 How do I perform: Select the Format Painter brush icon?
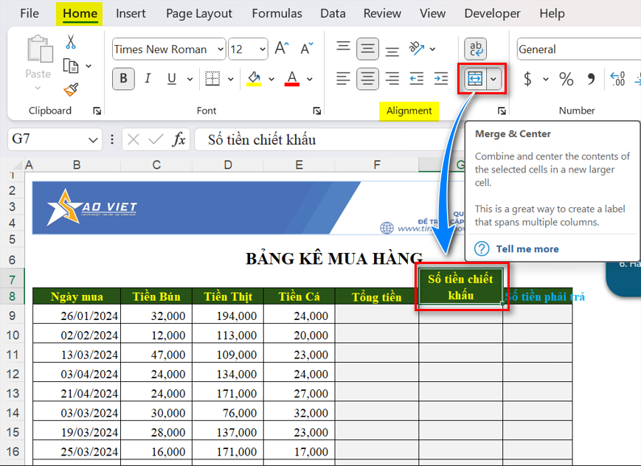[x=71, y=89]
